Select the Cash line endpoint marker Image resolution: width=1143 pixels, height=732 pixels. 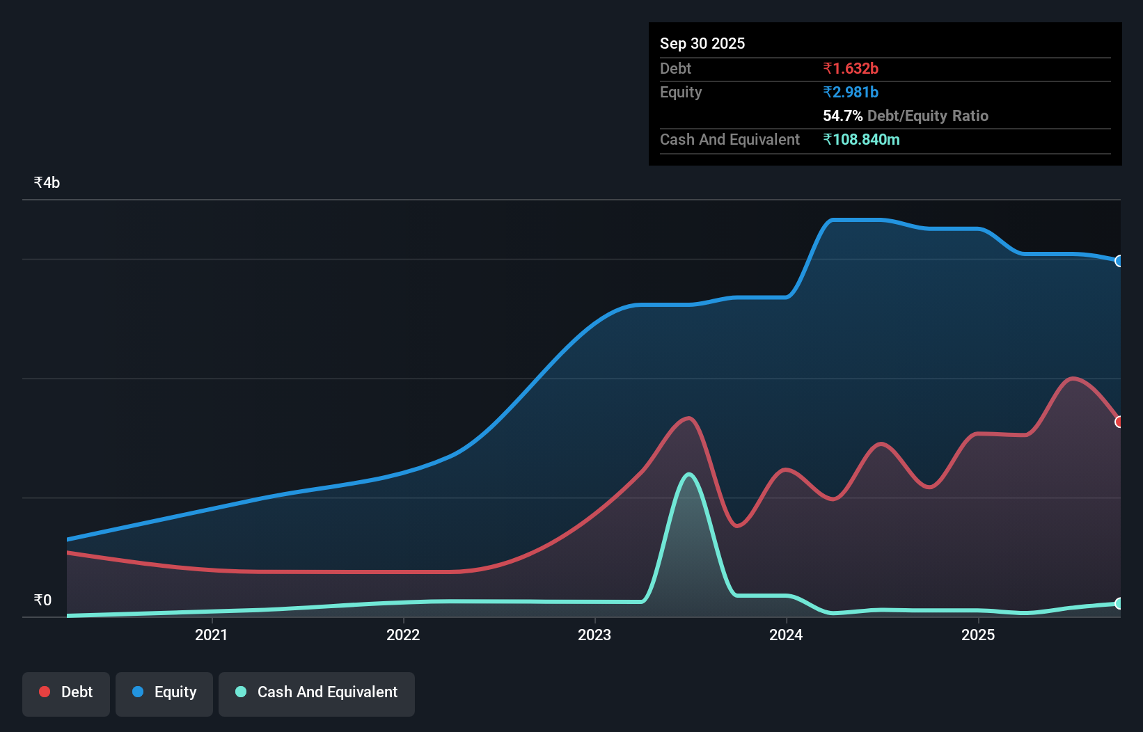1119,603
